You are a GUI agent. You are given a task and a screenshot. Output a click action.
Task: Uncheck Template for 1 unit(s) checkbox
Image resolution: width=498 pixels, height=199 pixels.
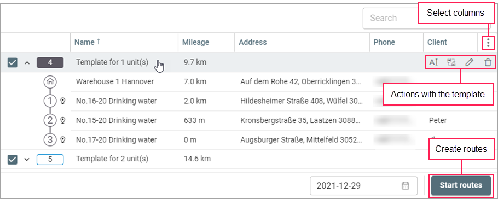12,62
